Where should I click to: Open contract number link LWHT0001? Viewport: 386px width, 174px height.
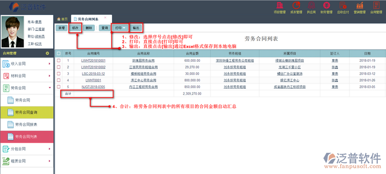[x=93, y=80]
